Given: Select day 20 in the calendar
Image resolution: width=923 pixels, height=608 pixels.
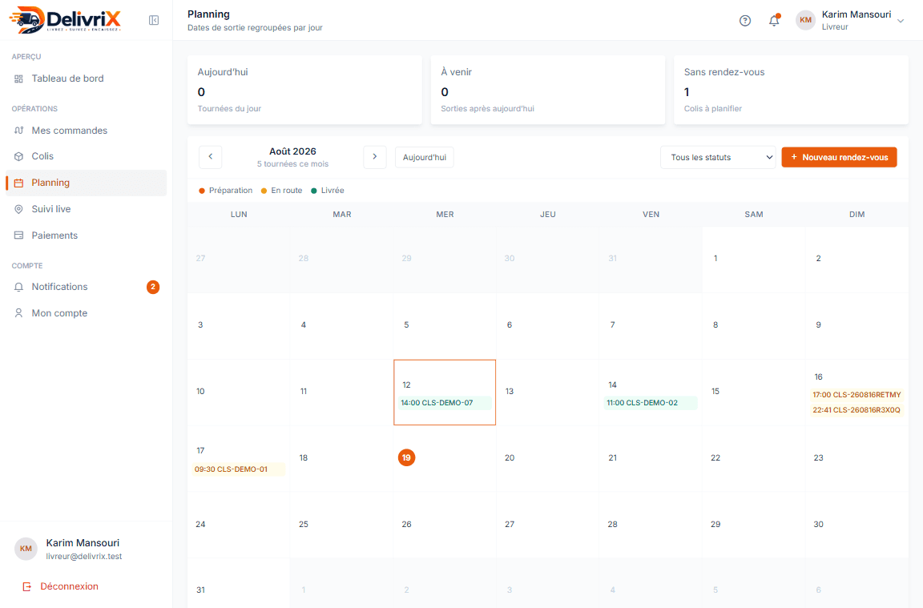Looking at the screenshot, I should coord(547,458).
